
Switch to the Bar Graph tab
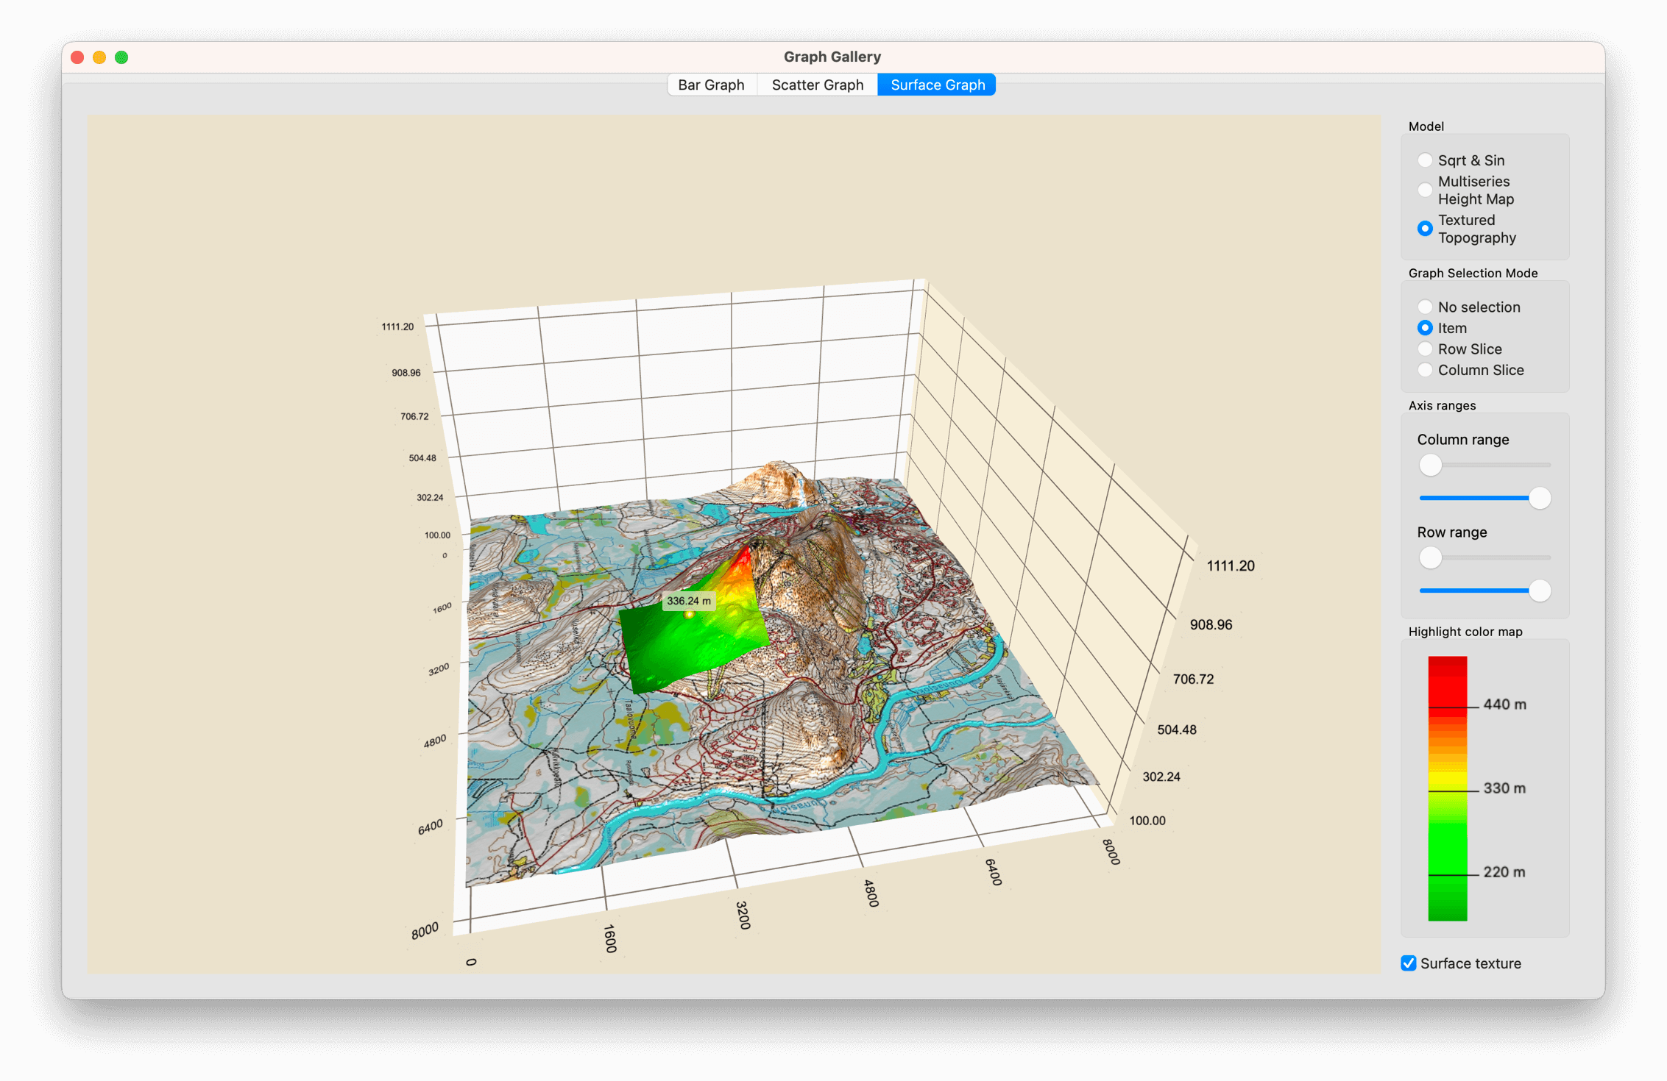710,85
